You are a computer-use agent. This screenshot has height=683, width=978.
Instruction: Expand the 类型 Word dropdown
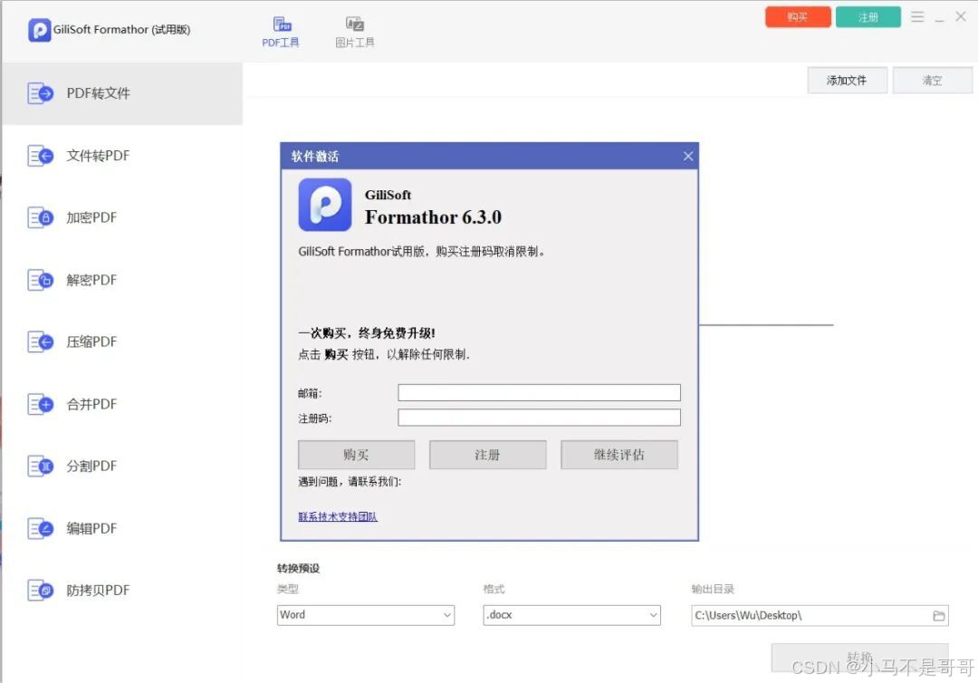coord(366,615)
